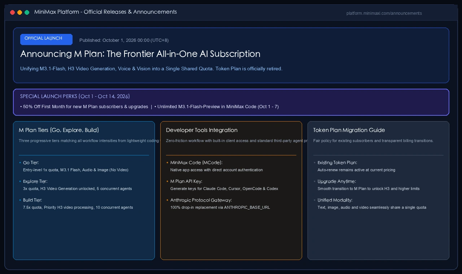Click the 'Developer Tools Integration' card title
Image resolution: width=462 pixels, height=274 pixels.
point(202,130)
